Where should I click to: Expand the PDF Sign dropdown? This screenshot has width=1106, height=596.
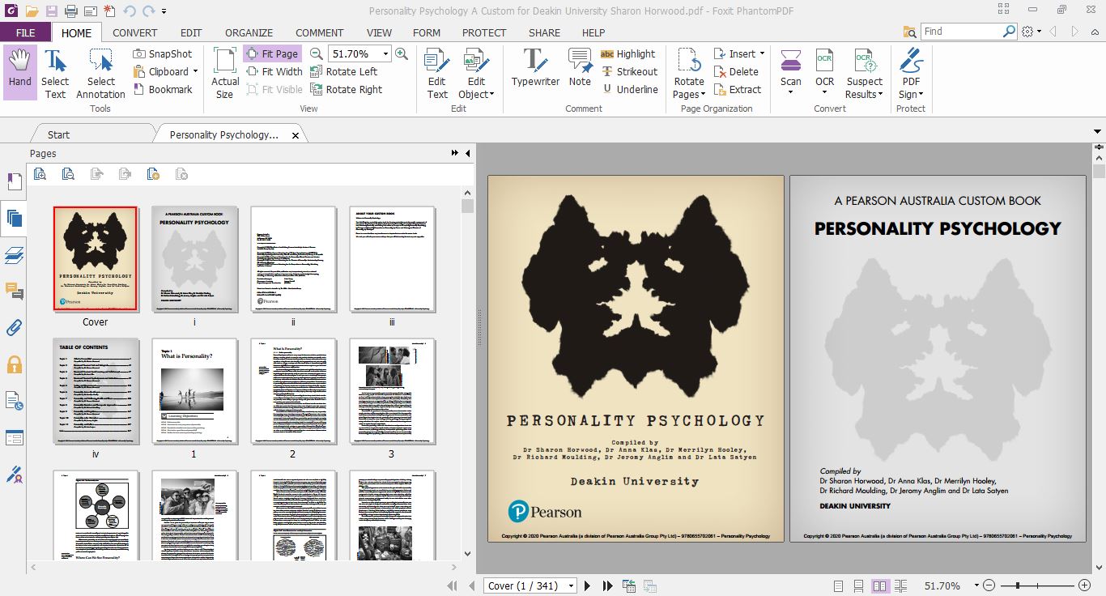pyautogui.click(x=921, y=95)
